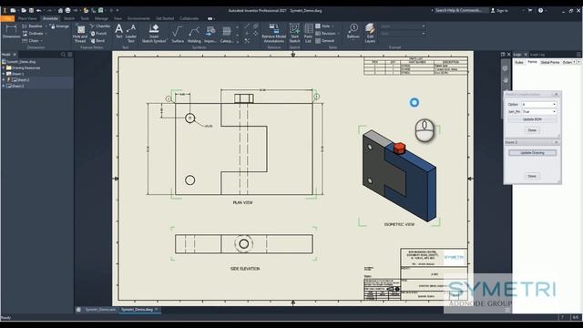Select the Dimension tool

pos(11,32)
